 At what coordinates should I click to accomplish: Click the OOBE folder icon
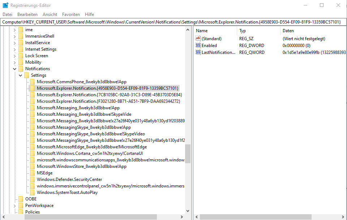[21, 199]
